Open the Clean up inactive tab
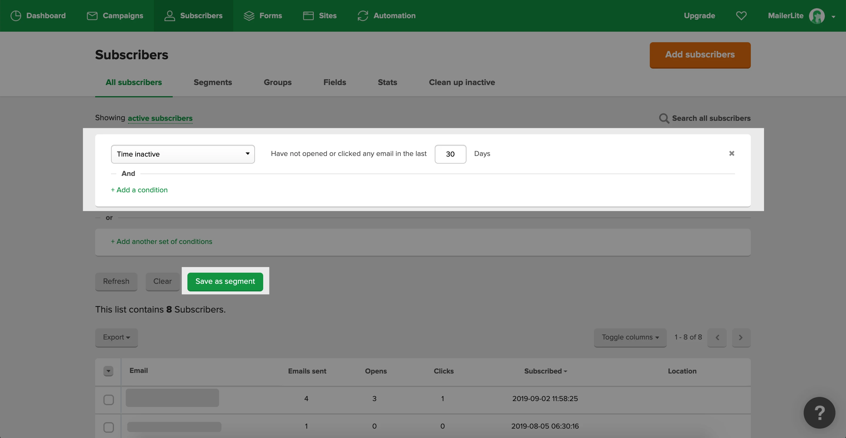Viewport: 846px width, 438px height. [461, 82]
